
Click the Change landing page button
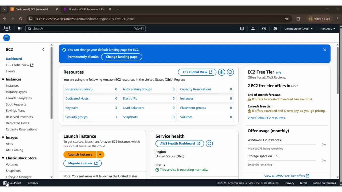click(x=122, y=57)
